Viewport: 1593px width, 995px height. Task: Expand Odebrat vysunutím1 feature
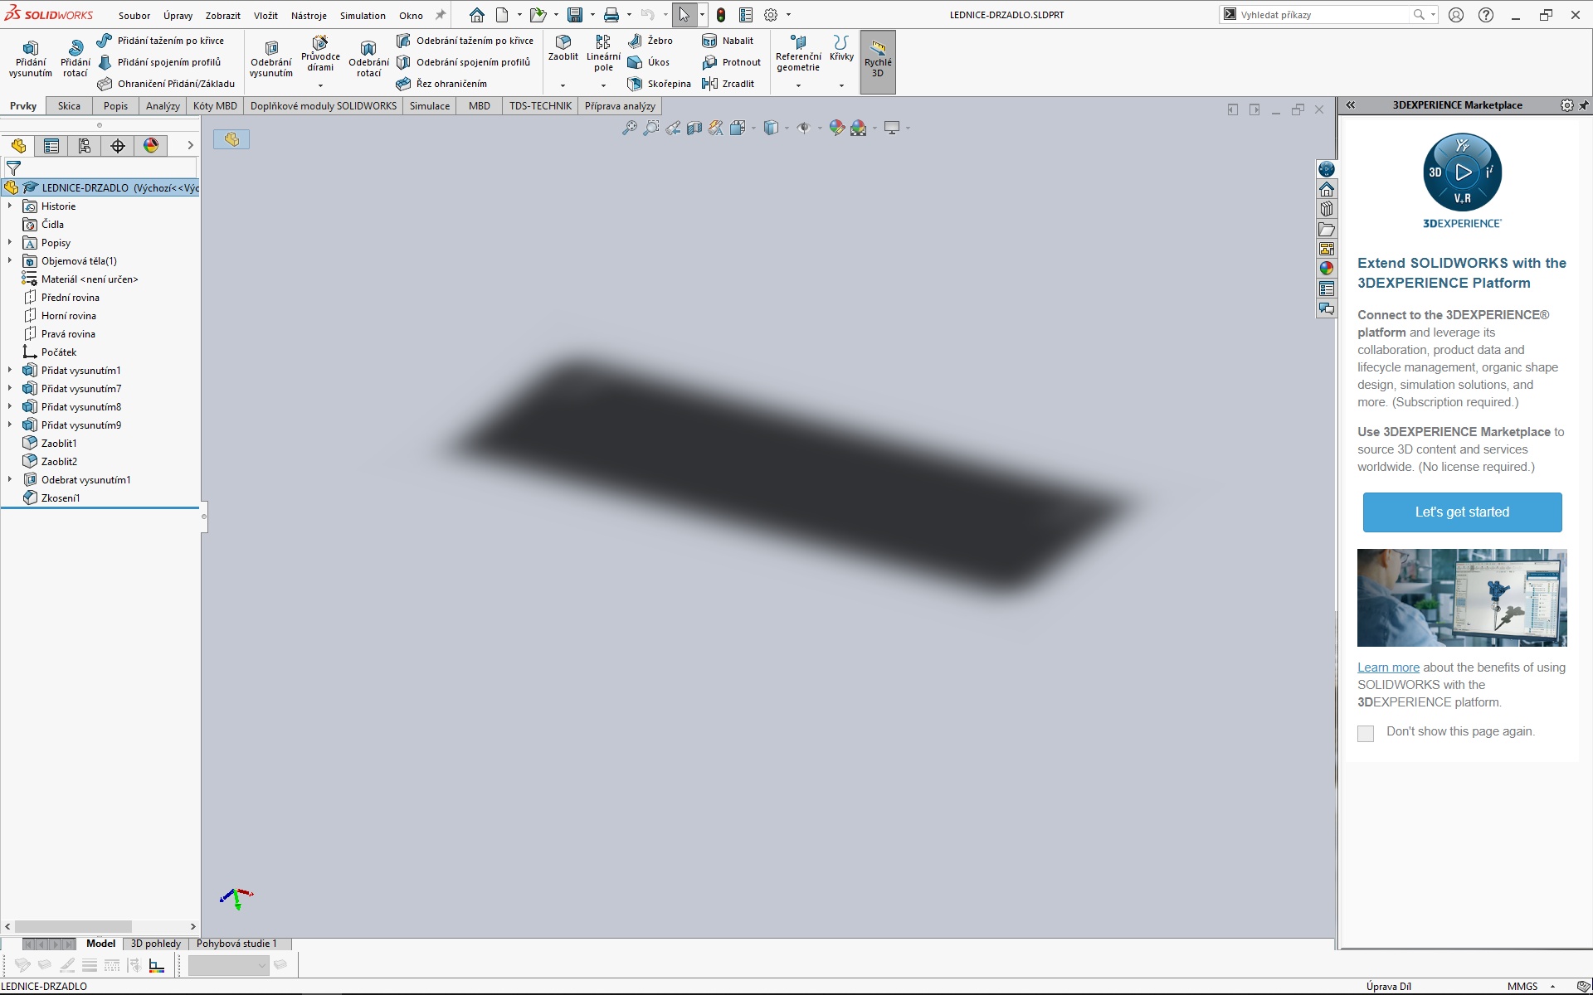click(x=10, y=479)
